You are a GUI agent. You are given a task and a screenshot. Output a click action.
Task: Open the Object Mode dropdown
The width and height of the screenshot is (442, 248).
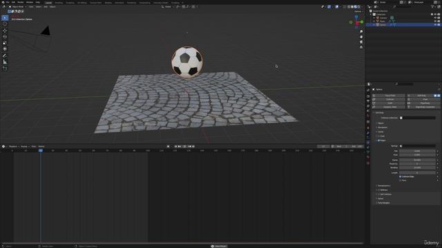click(17, 7)
